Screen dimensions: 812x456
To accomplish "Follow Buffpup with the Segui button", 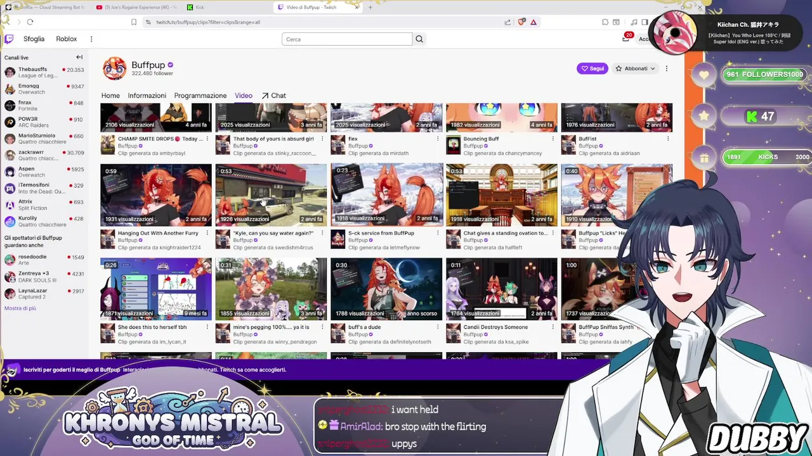I will tap(593, 68).
